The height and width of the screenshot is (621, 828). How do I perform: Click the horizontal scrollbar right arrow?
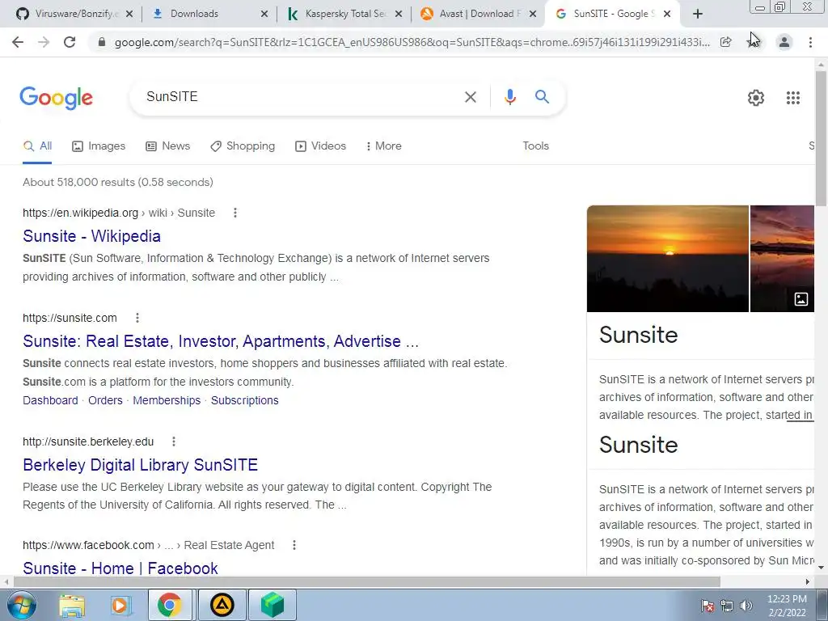(808, 582)
